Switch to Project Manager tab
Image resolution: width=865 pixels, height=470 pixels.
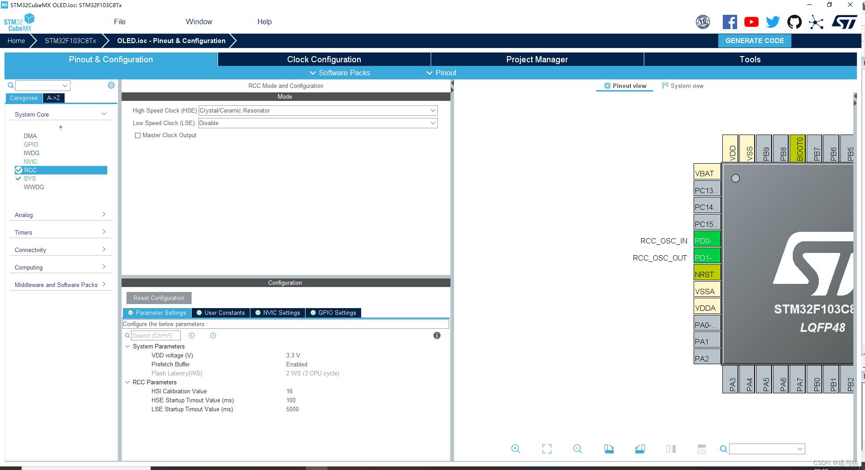tap(537, 59)
